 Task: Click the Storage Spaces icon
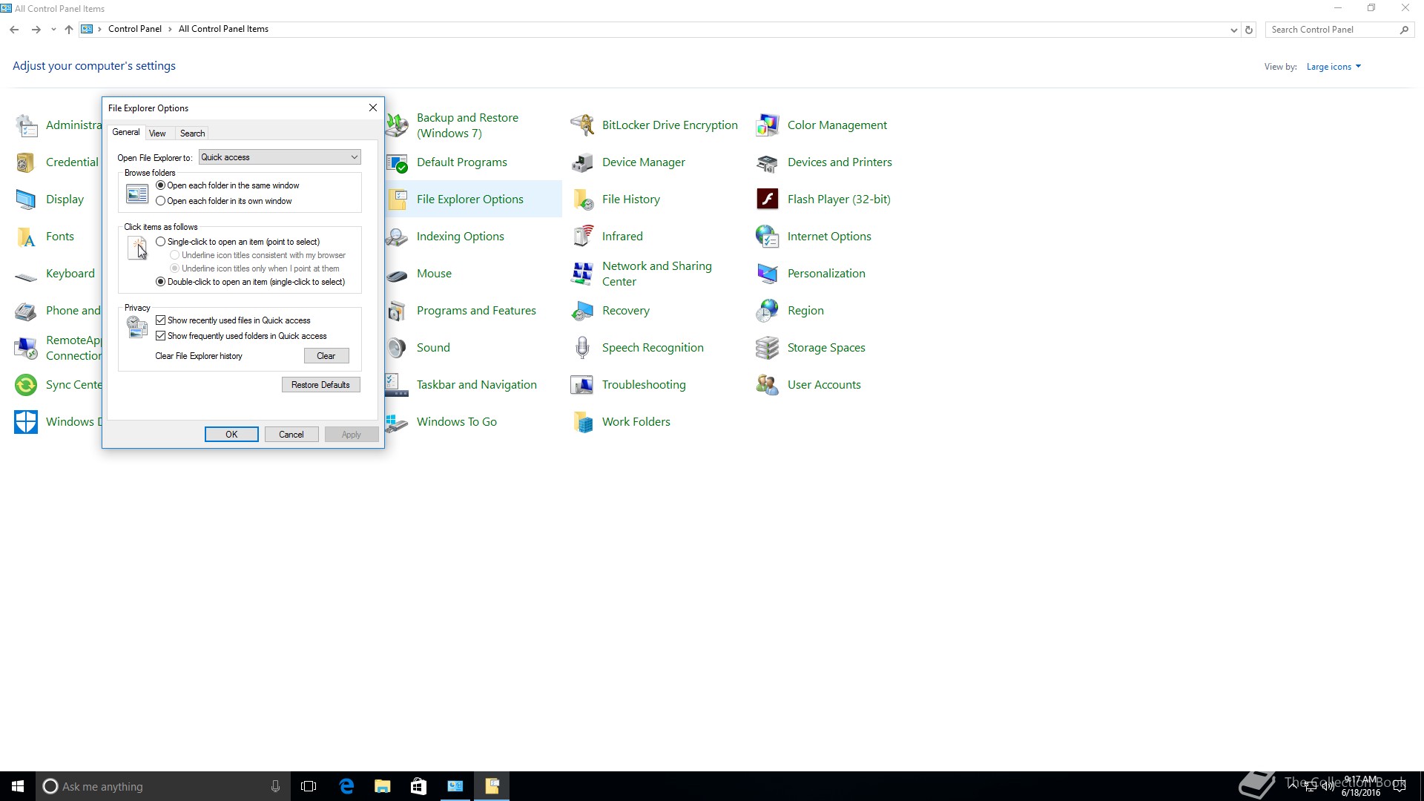pos(768,348)
